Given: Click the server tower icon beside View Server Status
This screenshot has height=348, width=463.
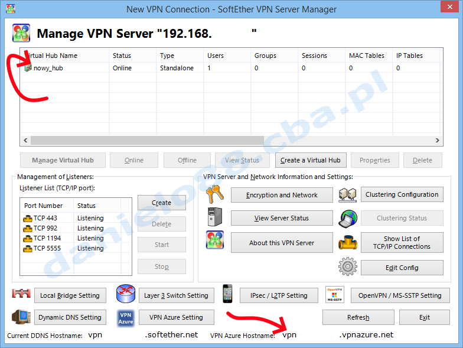Looking at the screenshot, I should 215,217.
